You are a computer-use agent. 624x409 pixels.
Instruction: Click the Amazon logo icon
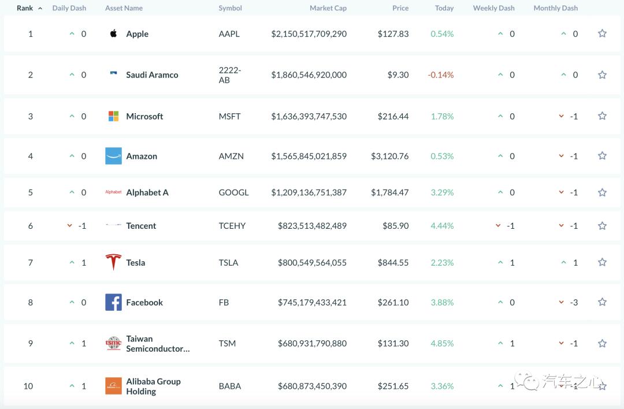click(x=113, y=156)
